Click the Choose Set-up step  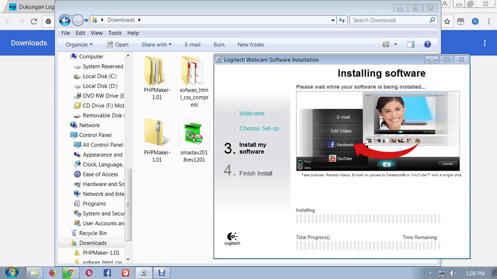pos(259,128)
